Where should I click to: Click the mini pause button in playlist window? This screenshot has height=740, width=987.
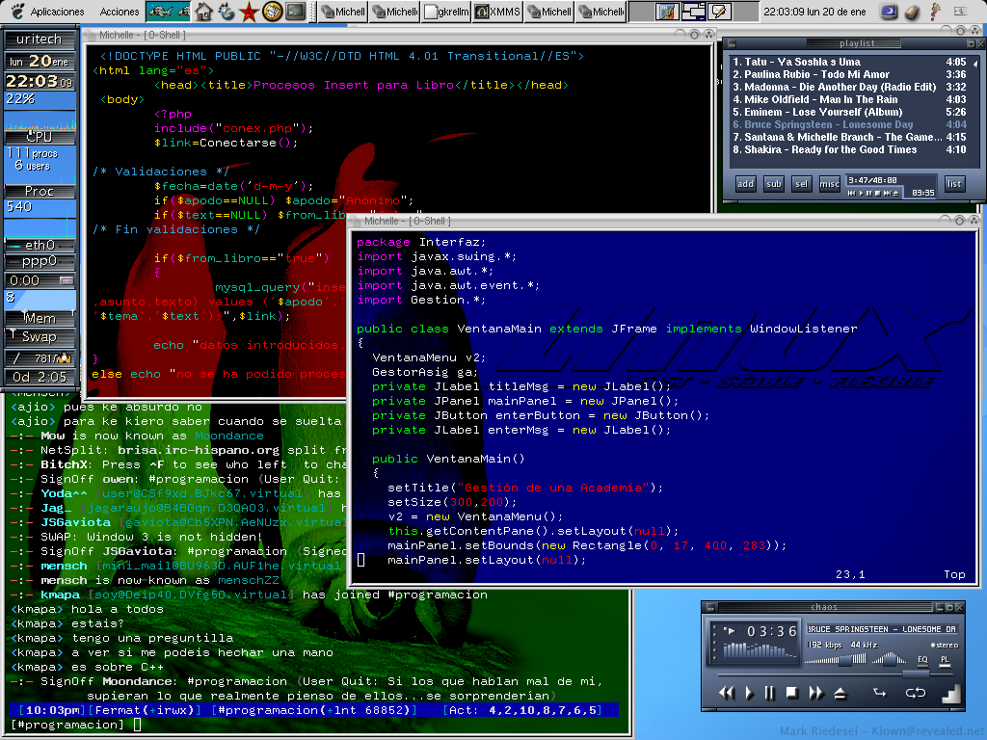point(869,193)
